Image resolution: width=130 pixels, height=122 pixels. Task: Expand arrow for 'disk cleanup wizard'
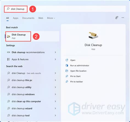coord(55,108)
